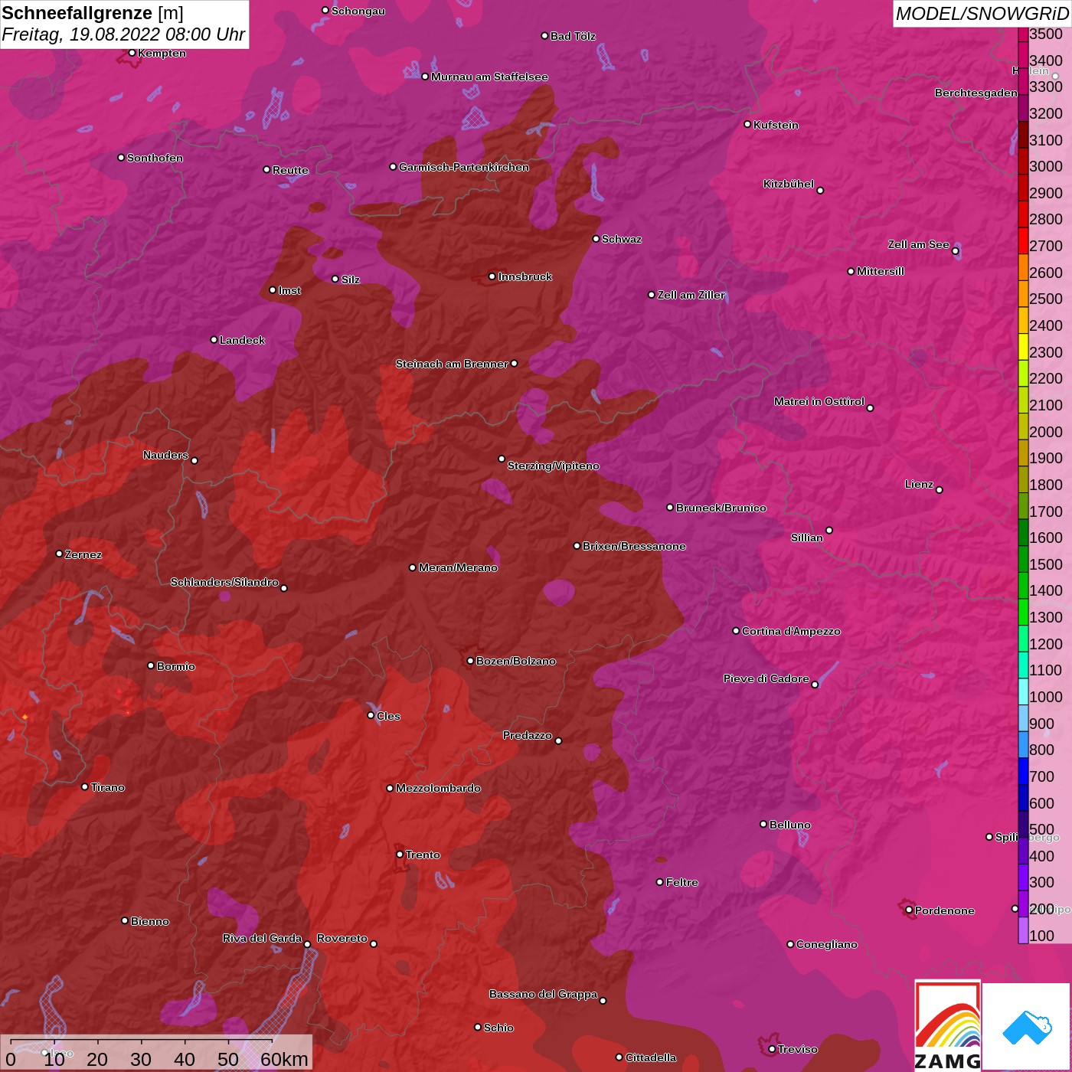The width and height of the screenshot is (1072, 1072).
Task: Click the Feltre city marker dot
Action: pyautogui.click(x=660, y=882)
